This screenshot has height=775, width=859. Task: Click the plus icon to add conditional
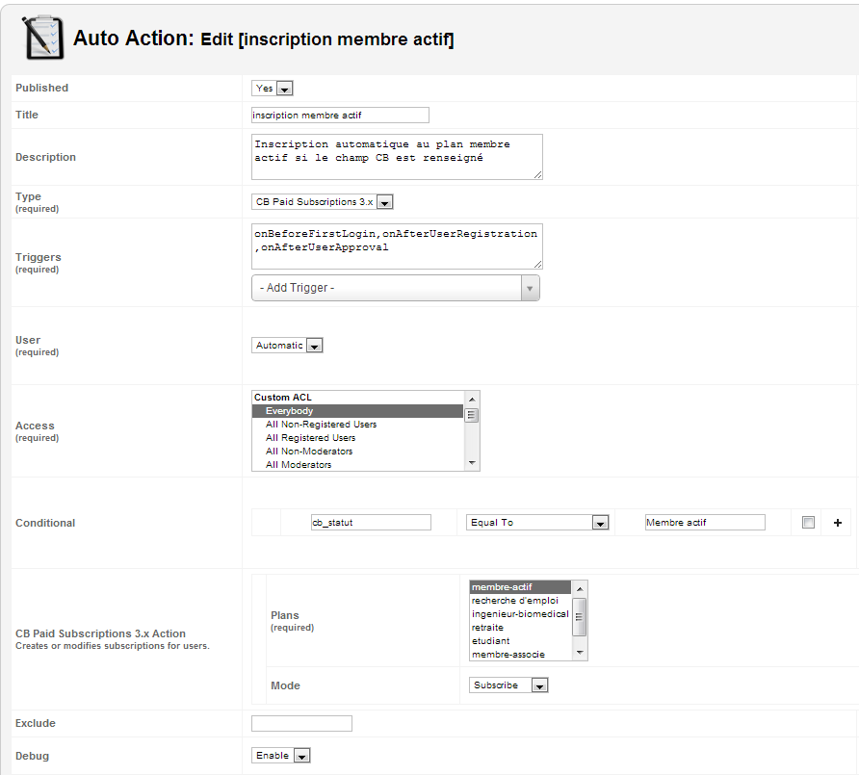click(838, 523)
